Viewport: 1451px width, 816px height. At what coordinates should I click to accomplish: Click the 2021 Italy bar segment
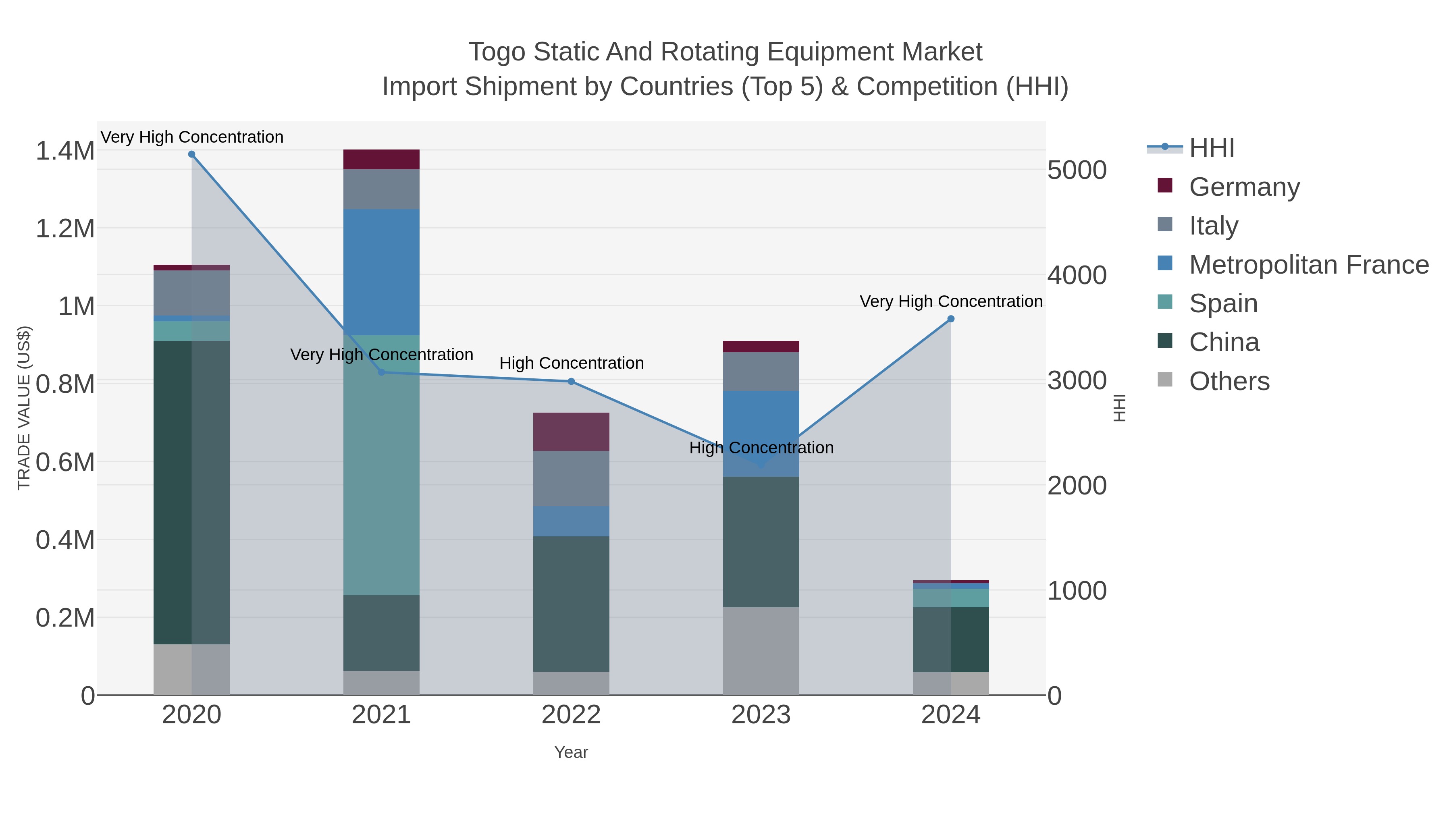coord(381,190)
